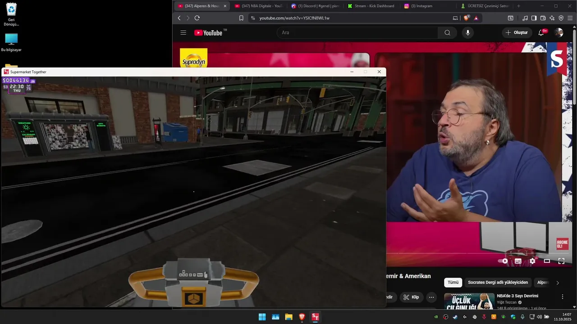Open Windows Start menu
Viewport: 577px width, 324px height.
coord(262,317)
